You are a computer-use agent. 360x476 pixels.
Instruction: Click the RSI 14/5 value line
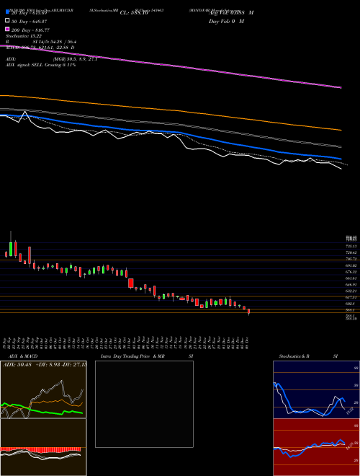41,42
